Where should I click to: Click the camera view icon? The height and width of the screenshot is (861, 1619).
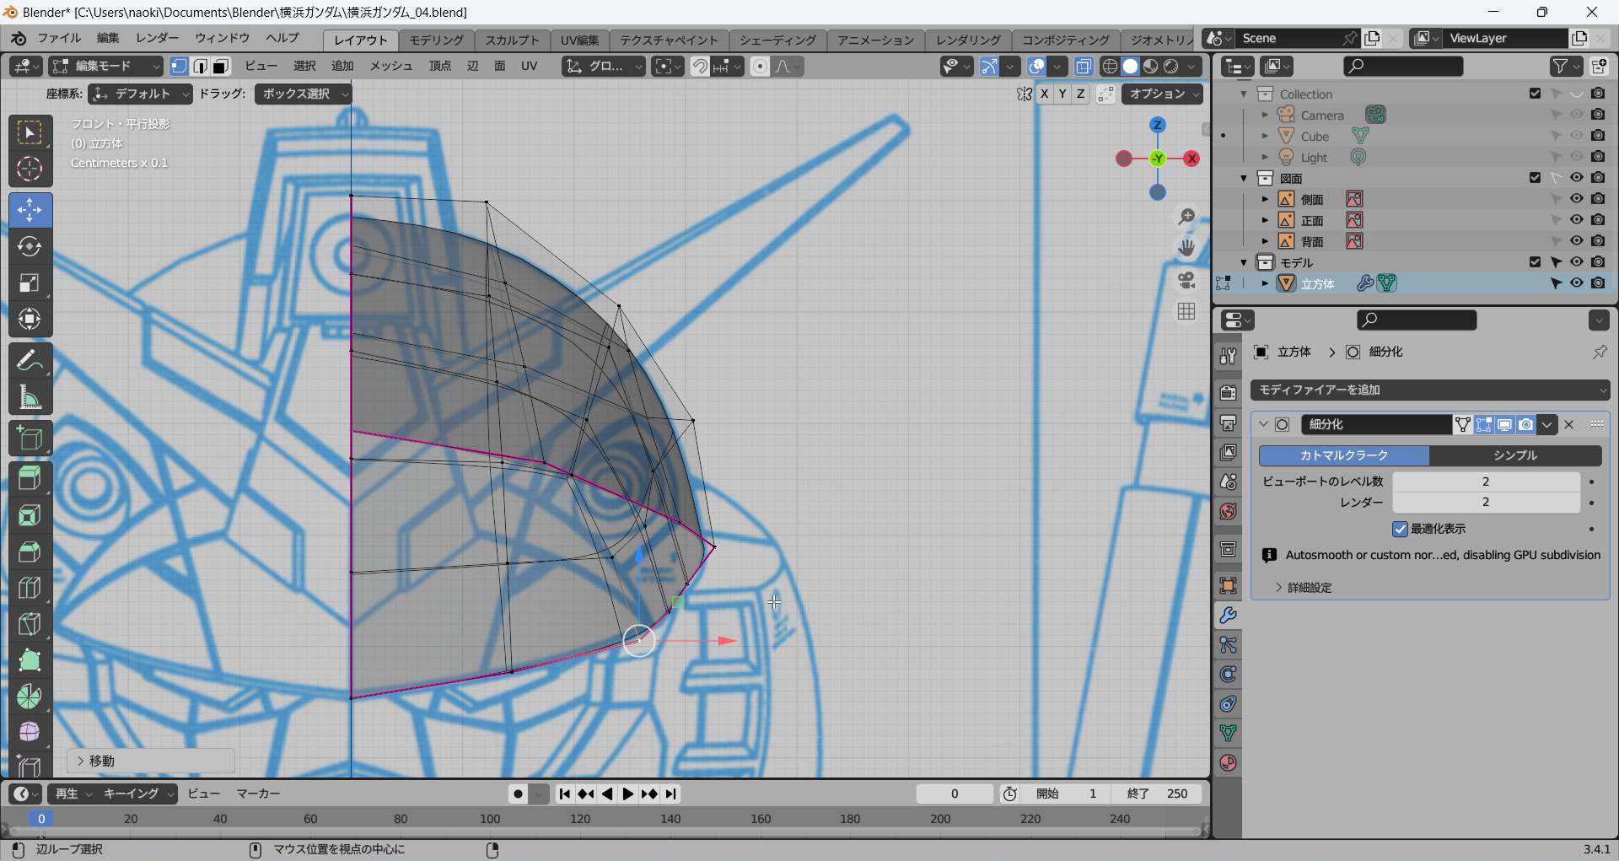click(x=1186, y=280)
